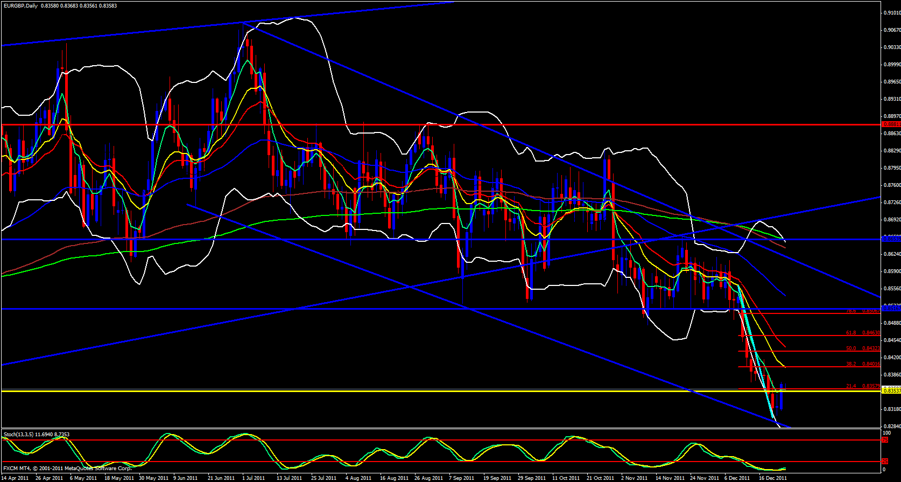The image size is (901, 482).
Task: Click the 21 Oct 2011 date label
Action: (x=600, y=478)
